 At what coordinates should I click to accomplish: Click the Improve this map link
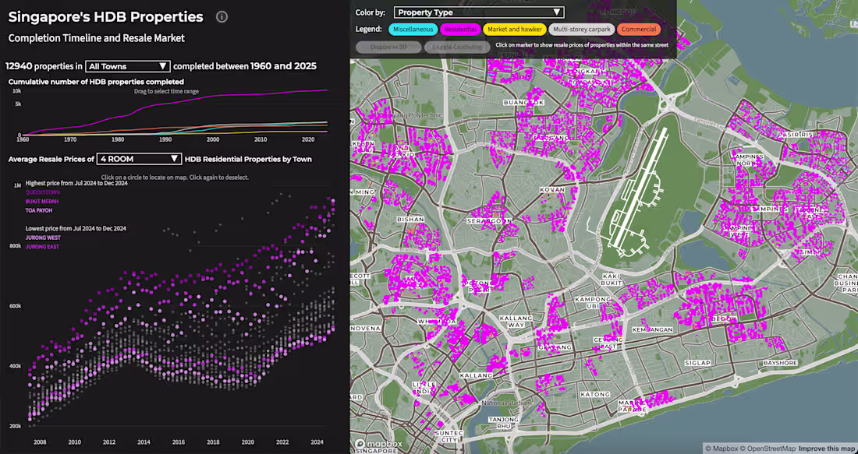click(x=827, y=448)
